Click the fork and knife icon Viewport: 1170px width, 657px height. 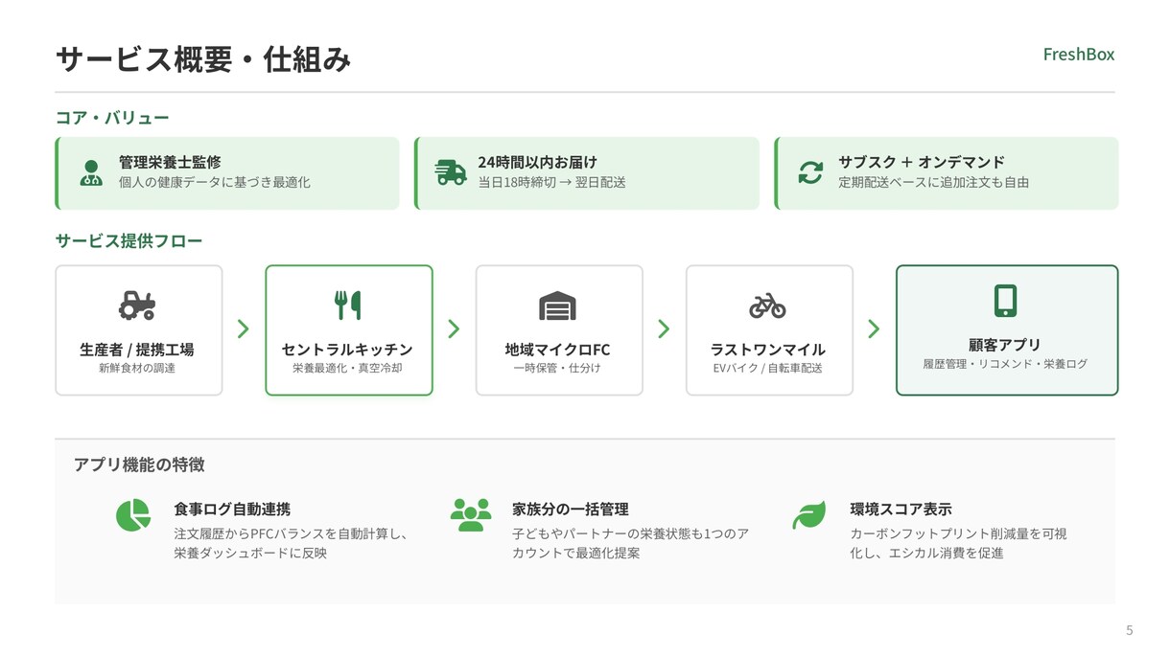click(348, 306)
